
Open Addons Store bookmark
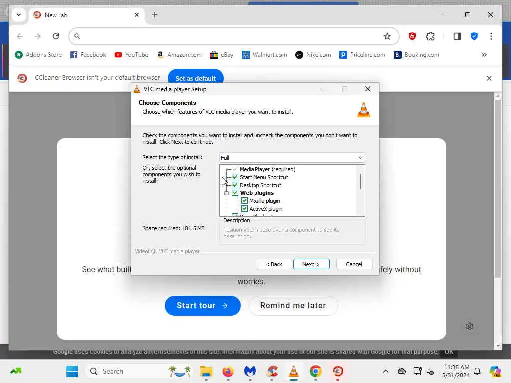pyautogui.click(x=38, y=55)
